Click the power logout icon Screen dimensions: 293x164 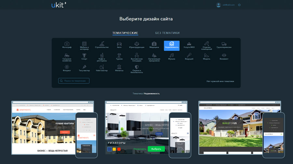coord(239,5)
